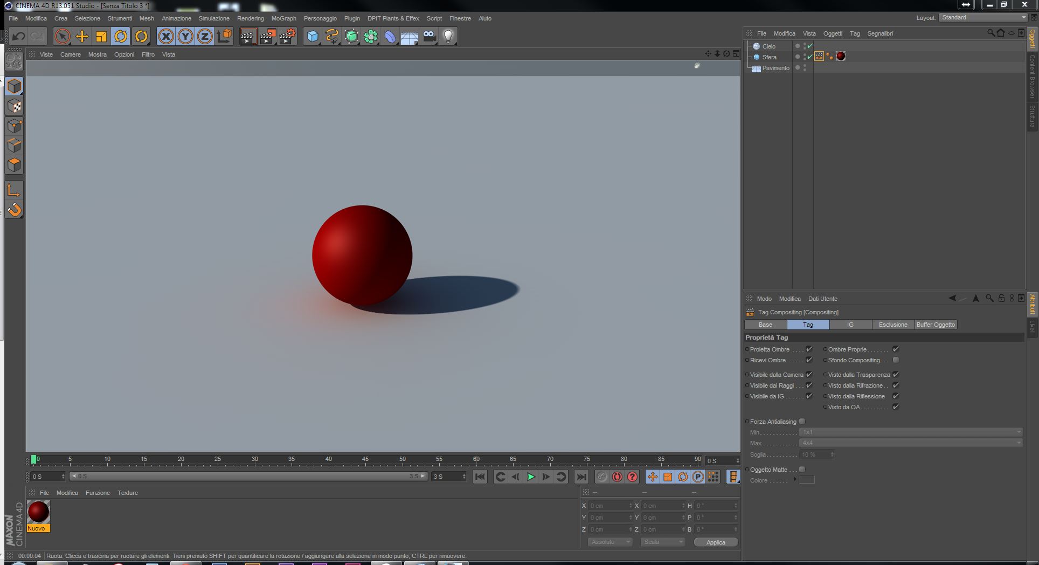
Task: Open the Layout Standard dropdown
Action: [x=983, y=18]
